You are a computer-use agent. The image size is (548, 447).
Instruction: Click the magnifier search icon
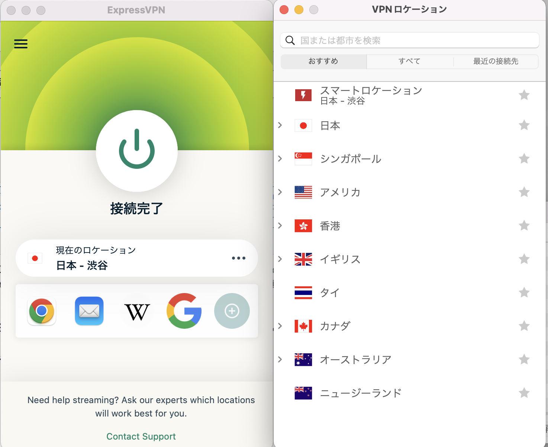(x=290, y=40)
